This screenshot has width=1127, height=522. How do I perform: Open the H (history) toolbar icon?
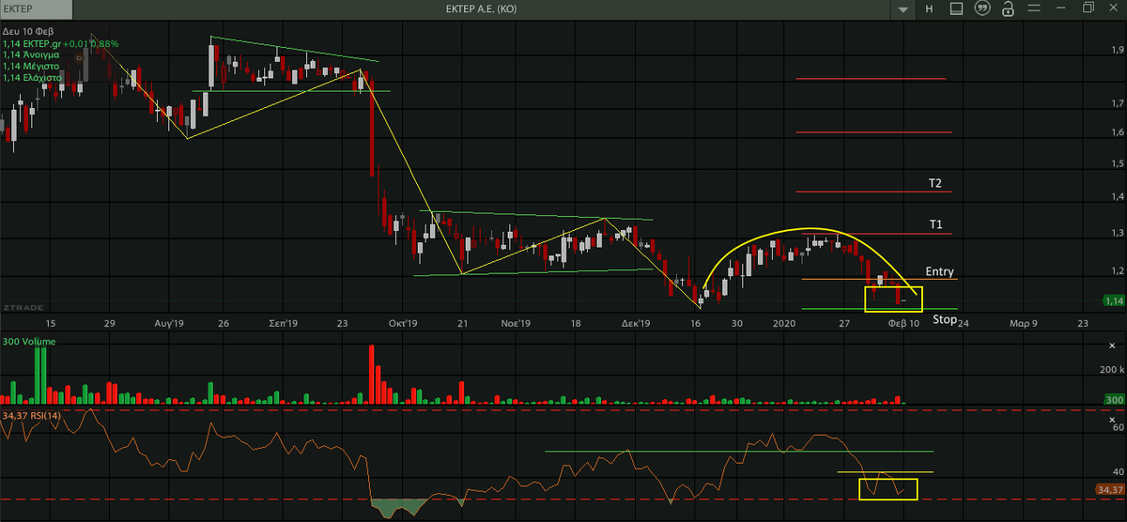tap(929, 8)
